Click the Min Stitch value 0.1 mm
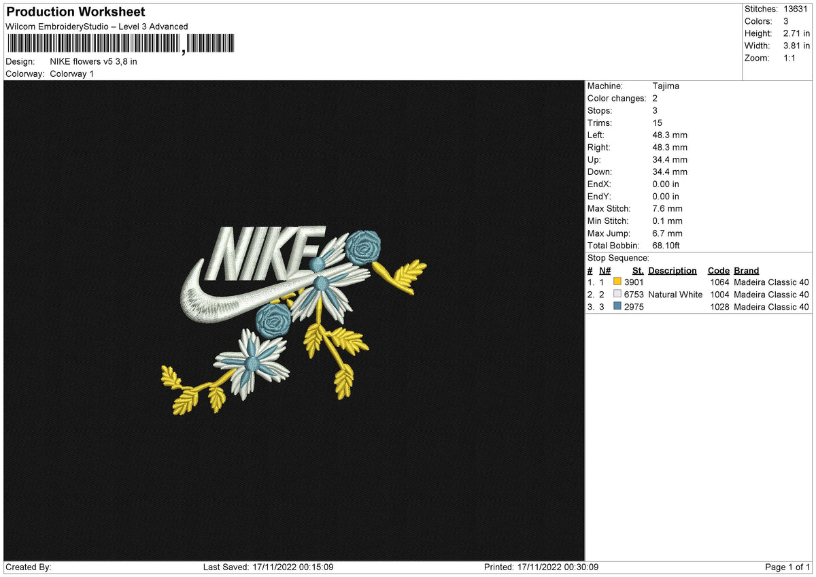 click(667, 220)
